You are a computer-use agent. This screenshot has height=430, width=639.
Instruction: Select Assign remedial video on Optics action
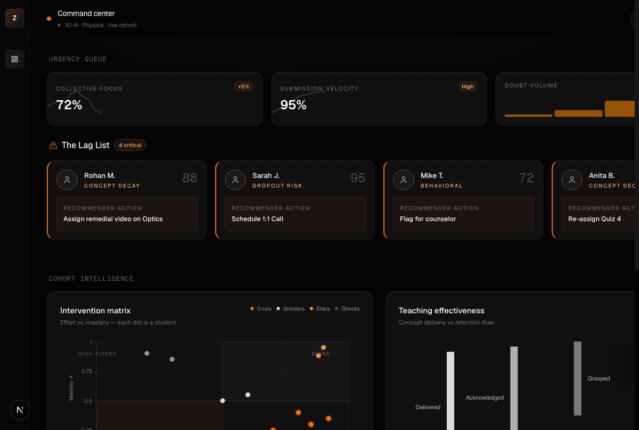(x=127, y=214)
